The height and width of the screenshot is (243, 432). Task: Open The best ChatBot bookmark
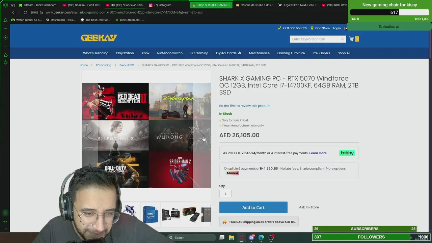pos(96,20)
